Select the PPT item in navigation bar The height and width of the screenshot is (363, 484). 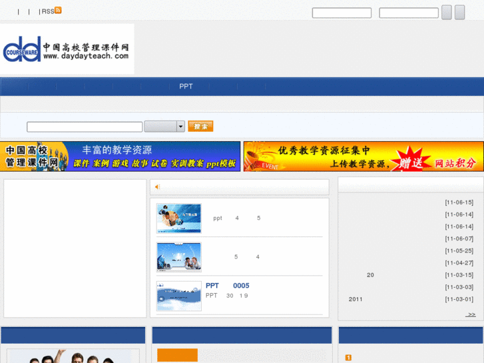click(x=186, y=87)
